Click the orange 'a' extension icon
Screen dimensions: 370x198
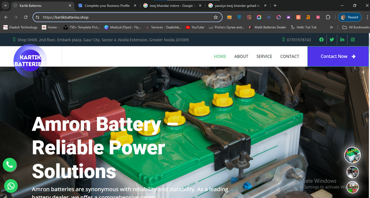[x=308, y=17]
